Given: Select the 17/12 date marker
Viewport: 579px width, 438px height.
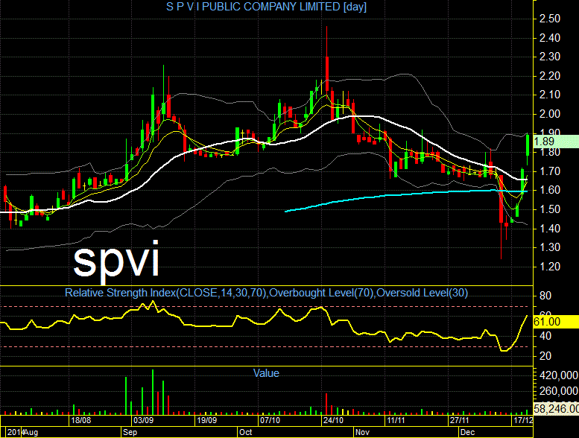Looking at the screenshot, I should click(x=523, y=420).
